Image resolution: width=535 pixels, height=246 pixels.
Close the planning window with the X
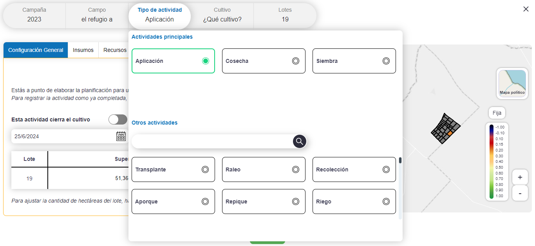526,9
